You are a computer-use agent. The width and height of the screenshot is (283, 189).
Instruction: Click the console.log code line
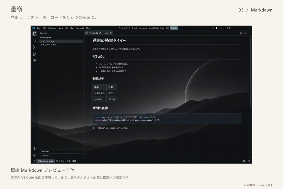tap(127, 120)
